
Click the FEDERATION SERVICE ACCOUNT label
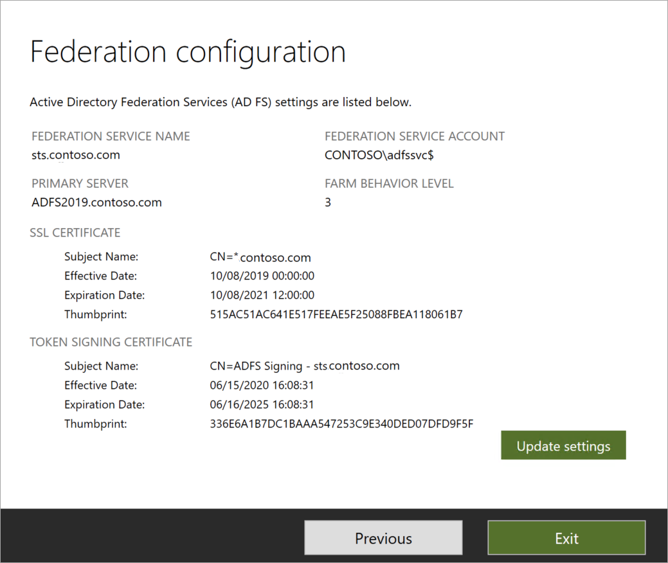coord(414,136)
